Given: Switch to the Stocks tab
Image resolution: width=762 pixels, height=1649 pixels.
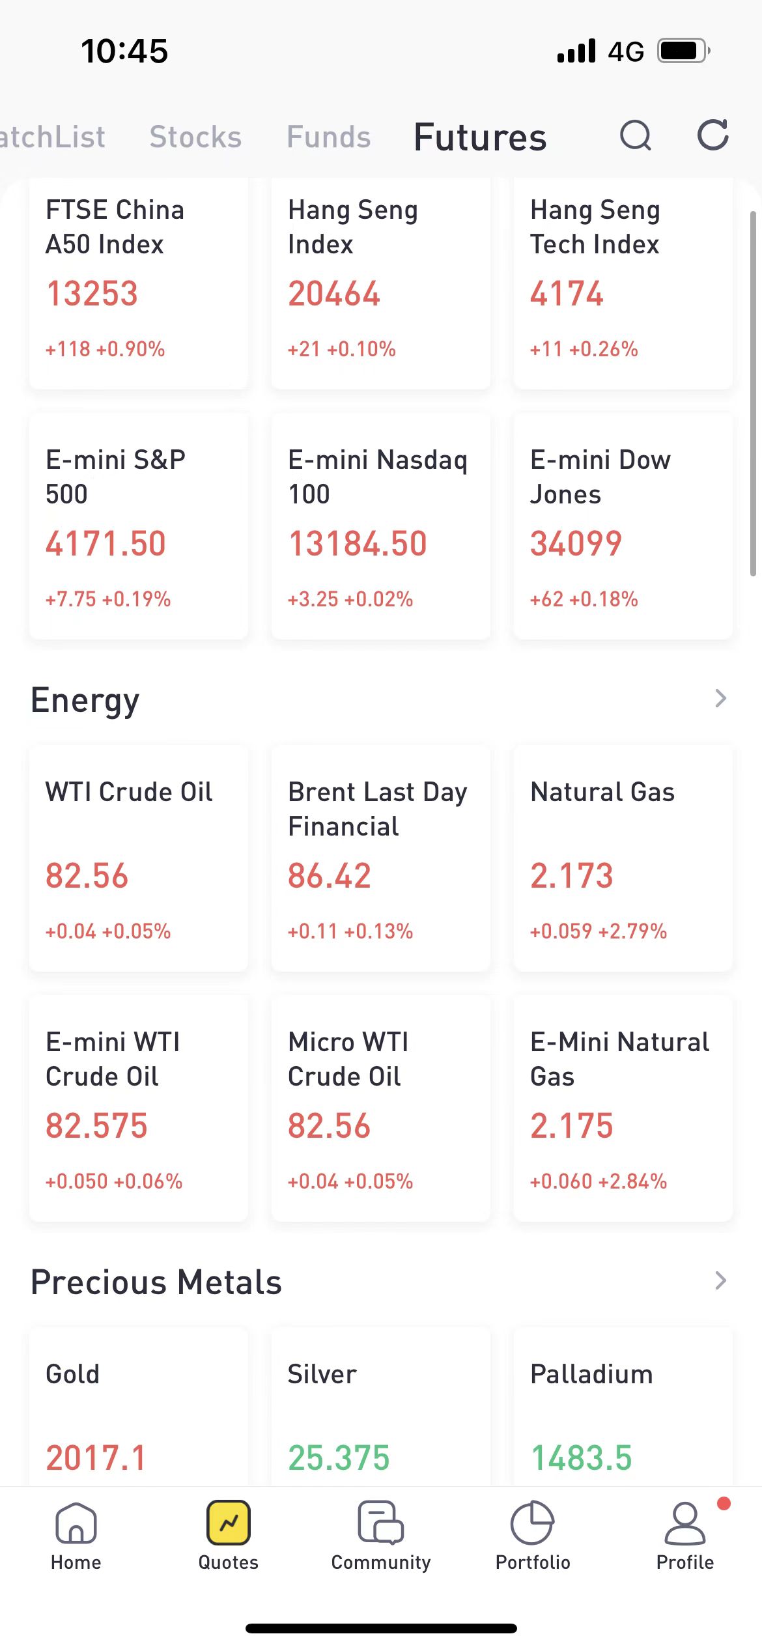Looking at the screenshot, I should pyautogui.click(x=195, y=137).
